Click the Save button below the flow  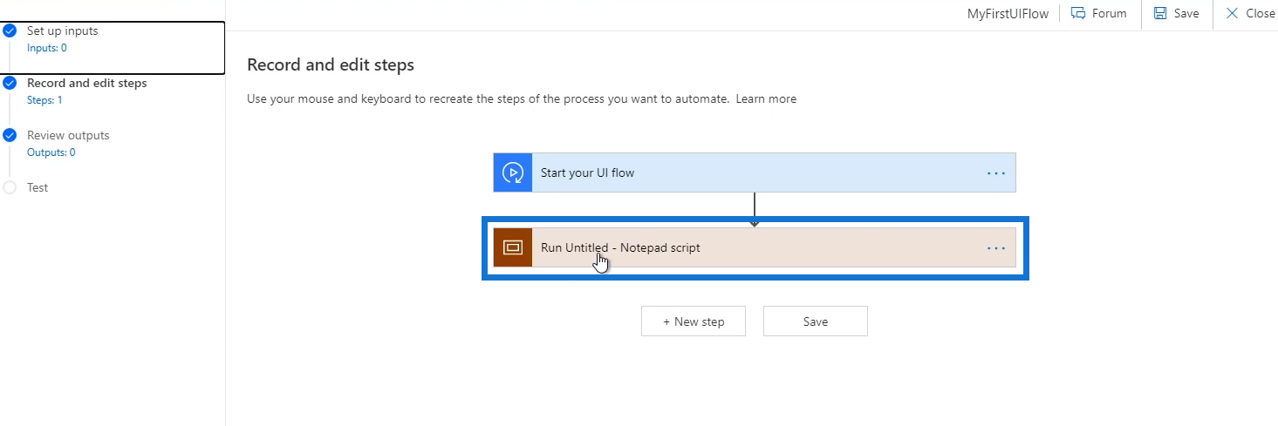(816, 321)
